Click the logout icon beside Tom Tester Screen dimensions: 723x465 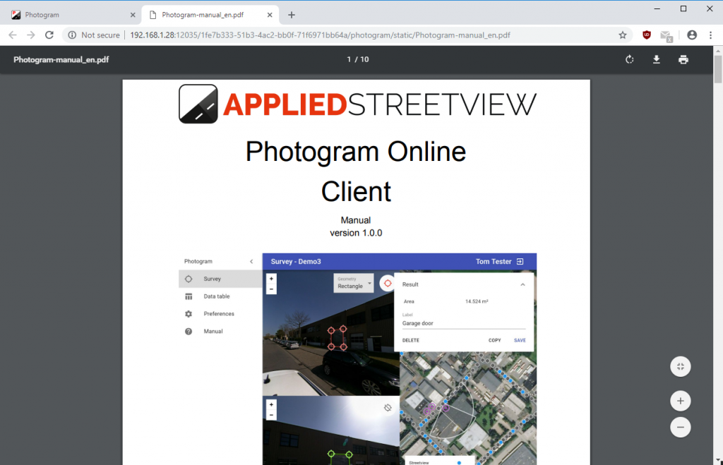pos(520,261)
